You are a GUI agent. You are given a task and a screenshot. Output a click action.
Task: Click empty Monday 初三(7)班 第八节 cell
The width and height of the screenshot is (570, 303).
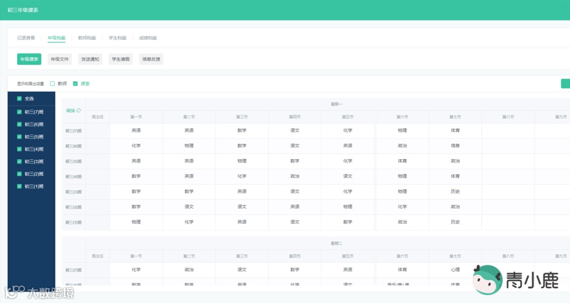coord(508,130)
